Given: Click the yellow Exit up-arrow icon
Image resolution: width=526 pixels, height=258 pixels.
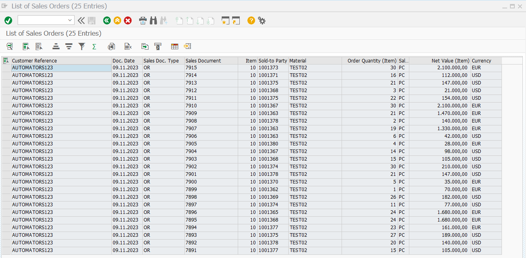Looking at the screenshot, I should tap(117, 20).
